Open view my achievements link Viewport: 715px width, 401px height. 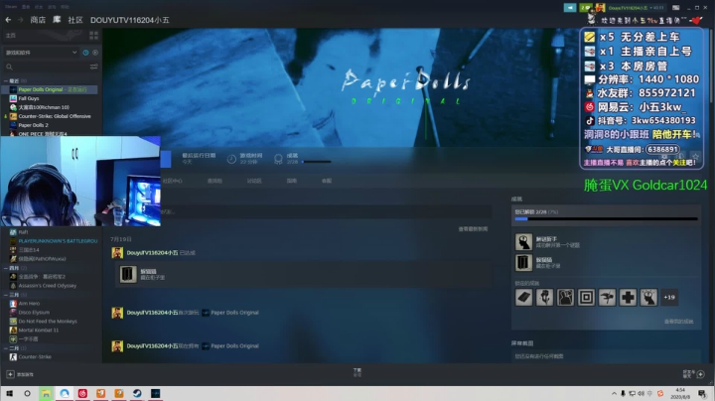678,322
